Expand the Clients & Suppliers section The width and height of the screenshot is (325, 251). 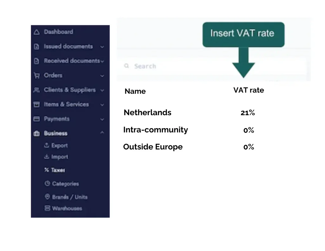(x=102, y=90)
